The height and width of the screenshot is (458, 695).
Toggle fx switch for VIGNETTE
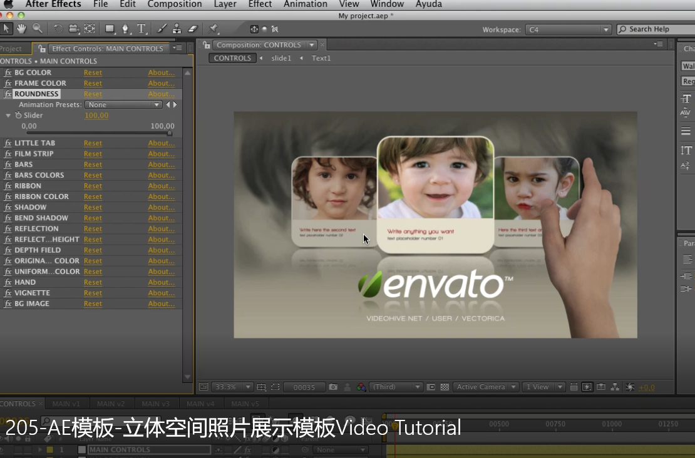[x=8, y=293]
